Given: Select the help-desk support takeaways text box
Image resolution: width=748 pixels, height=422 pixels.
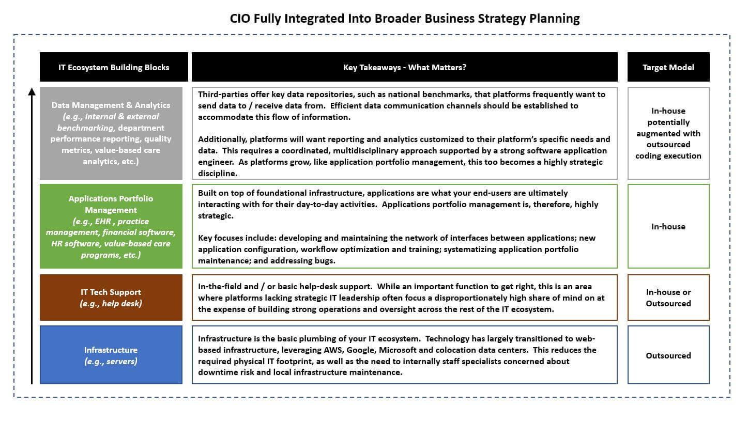Looking at the screenshot, I should (405, 298).
